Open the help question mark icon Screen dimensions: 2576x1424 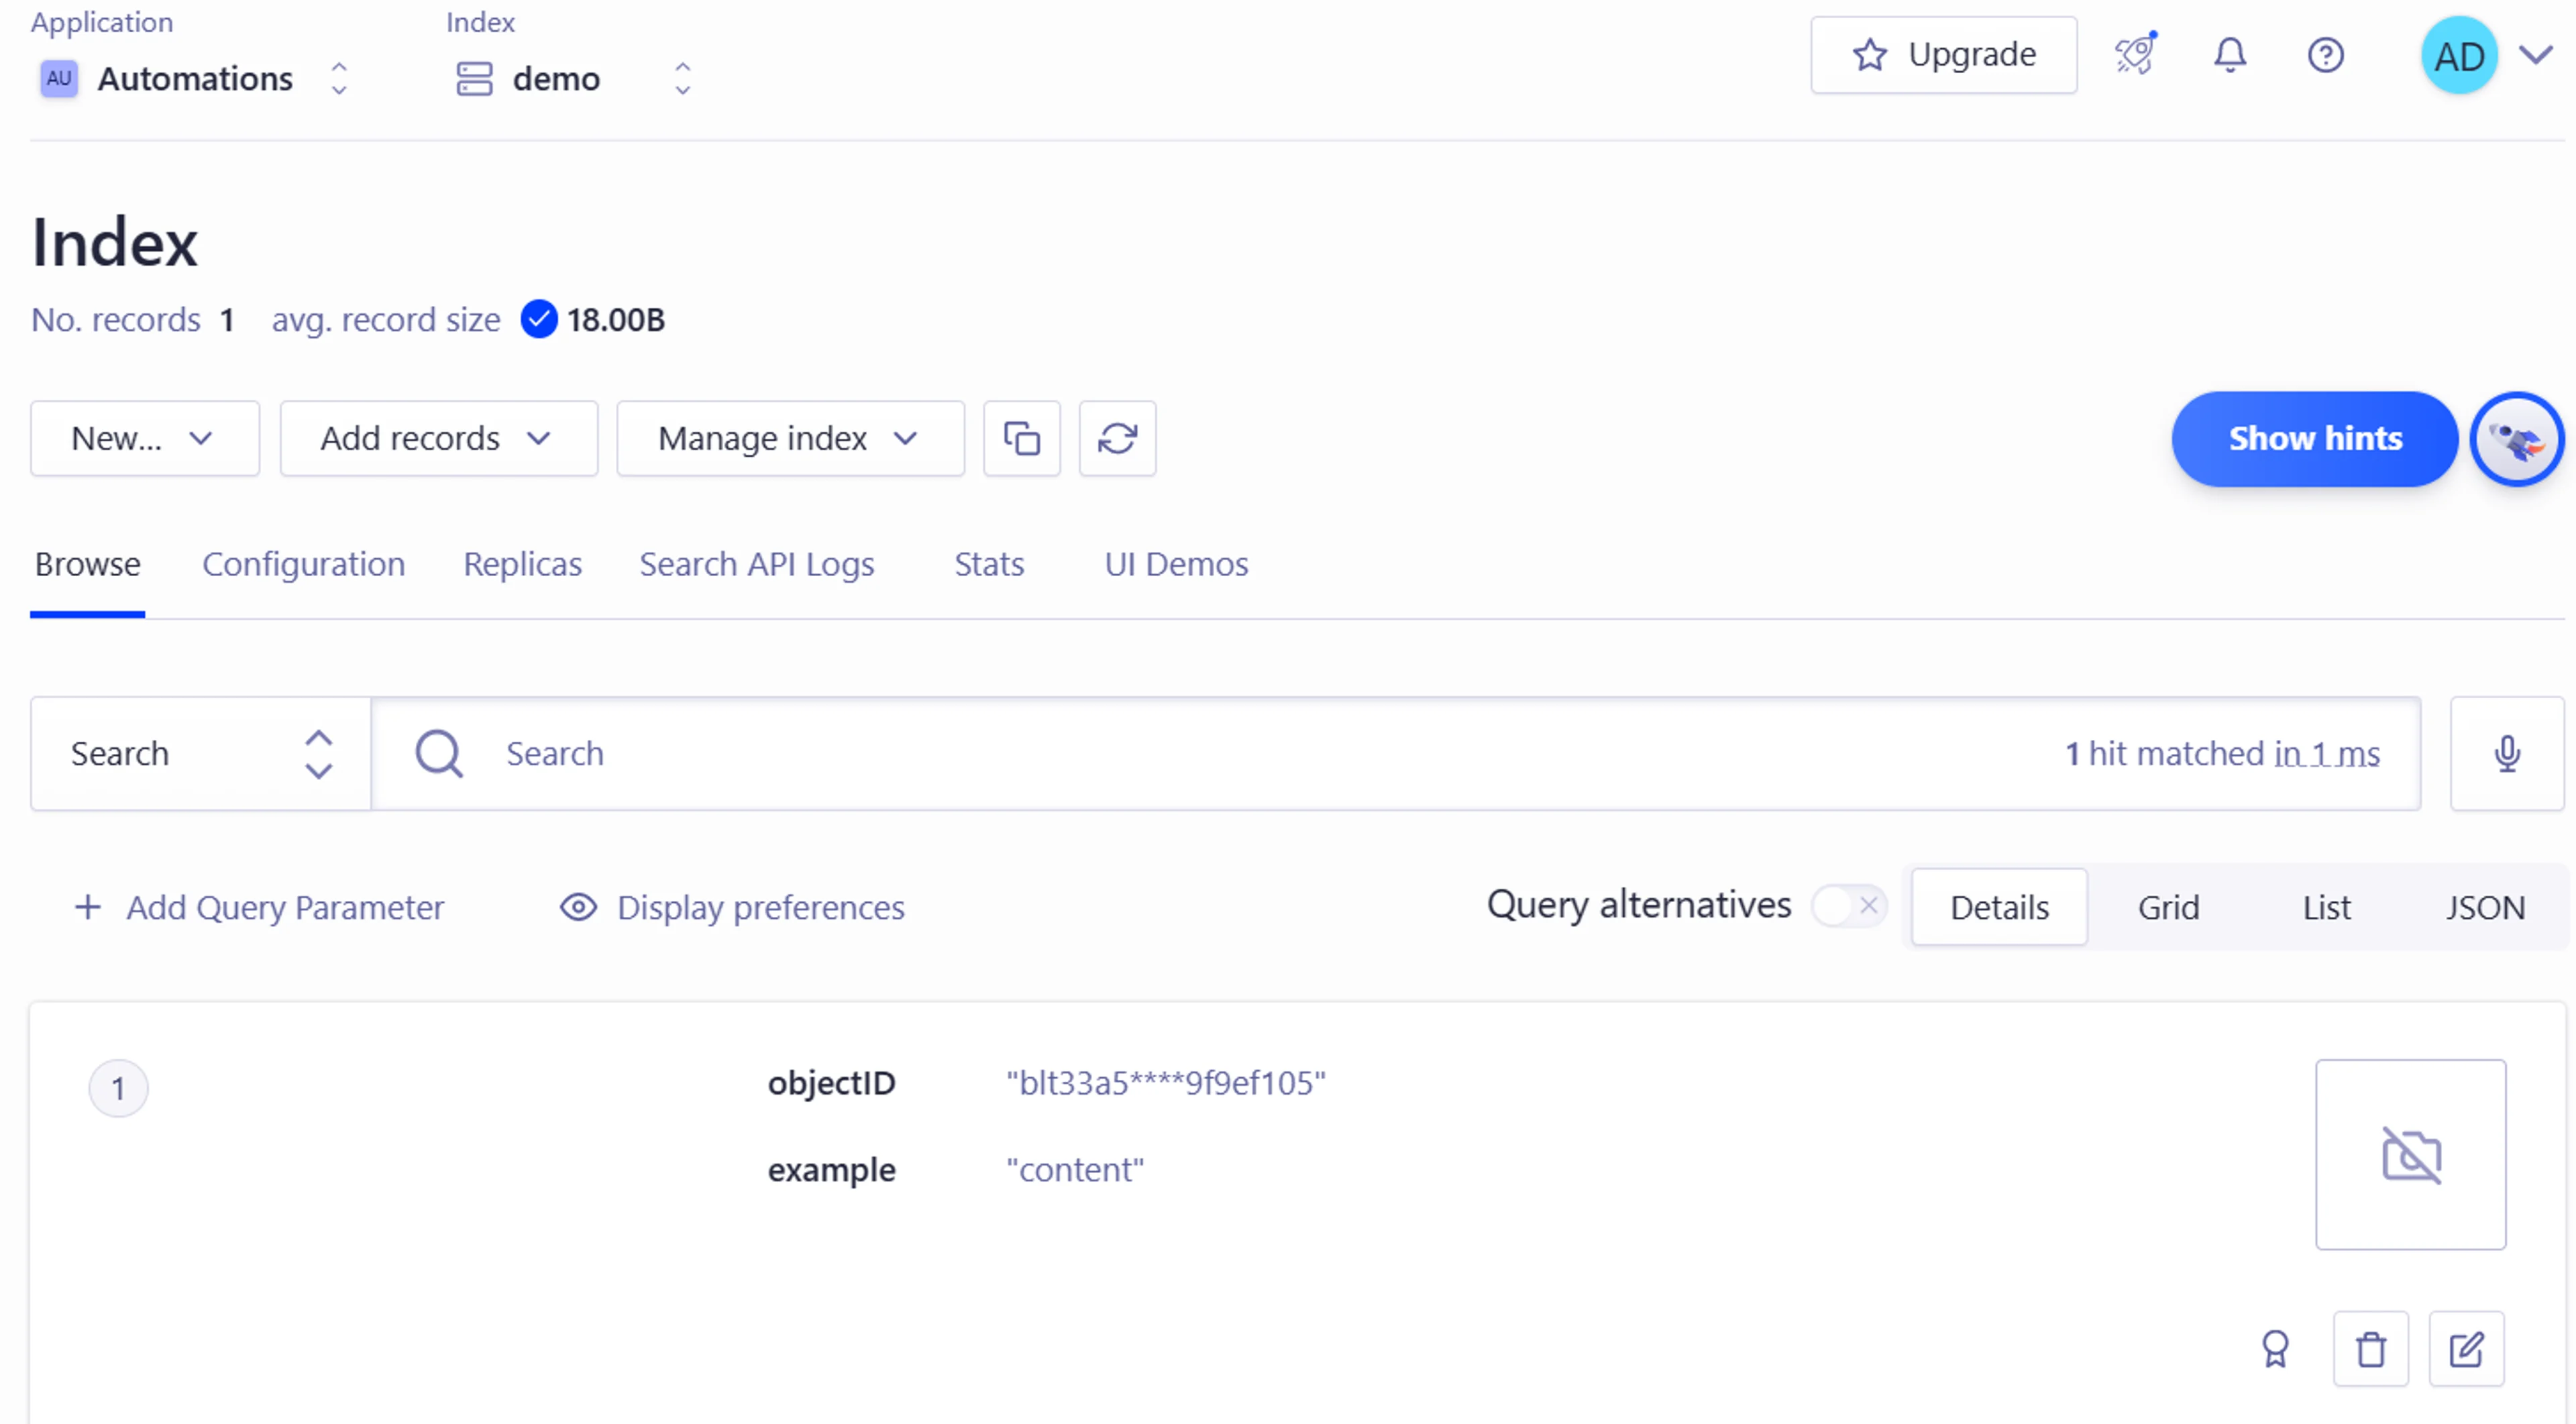2325,55
